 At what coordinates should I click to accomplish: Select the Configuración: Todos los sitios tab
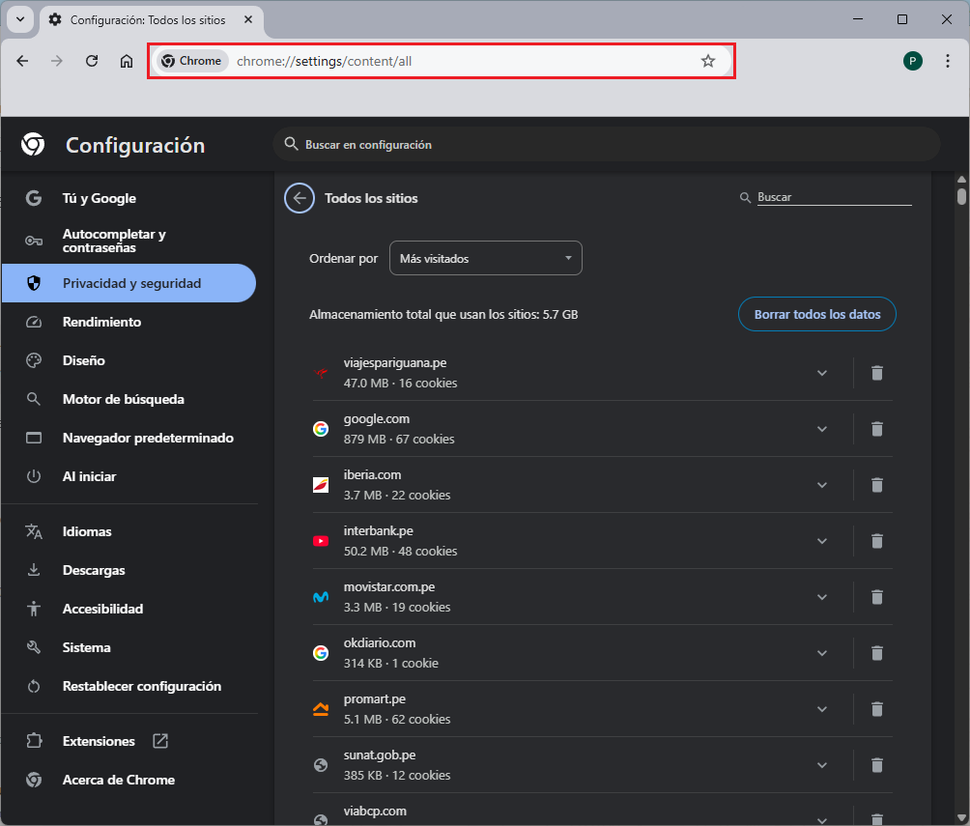152,19
